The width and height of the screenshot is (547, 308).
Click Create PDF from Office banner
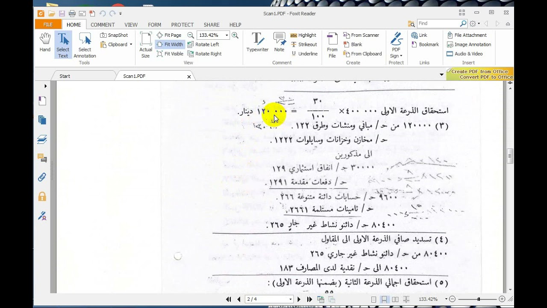click(479, 74)
